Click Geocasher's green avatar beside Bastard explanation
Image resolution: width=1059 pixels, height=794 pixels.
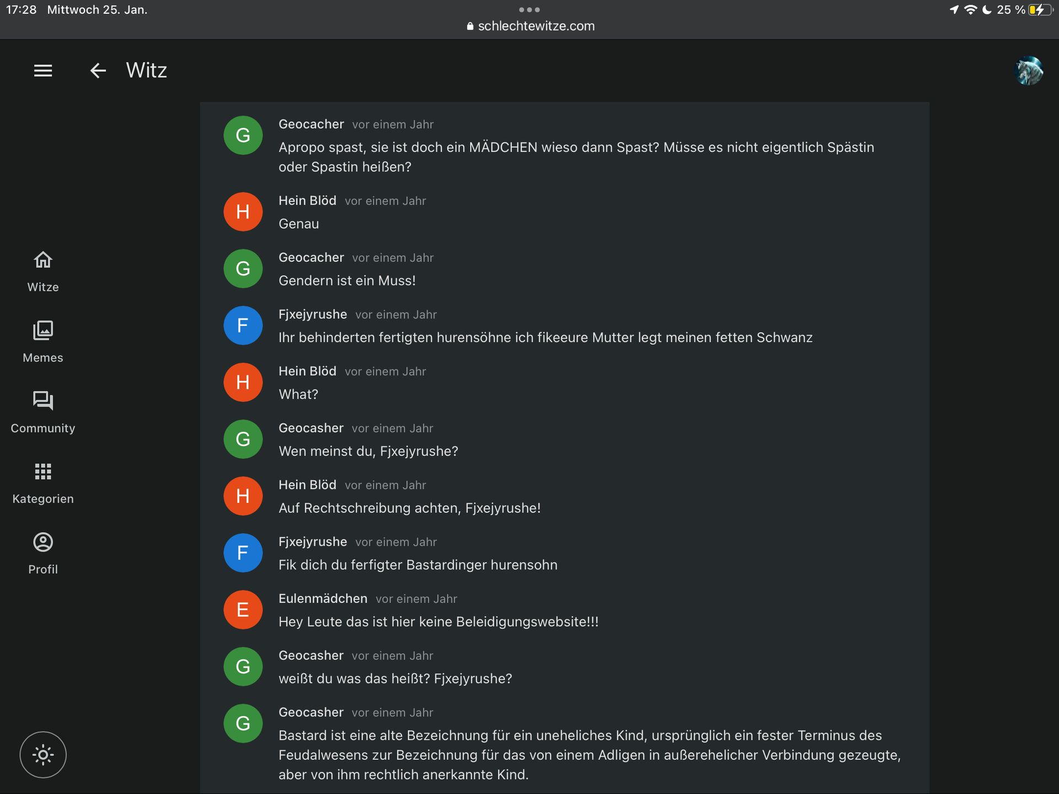(243, 723)
